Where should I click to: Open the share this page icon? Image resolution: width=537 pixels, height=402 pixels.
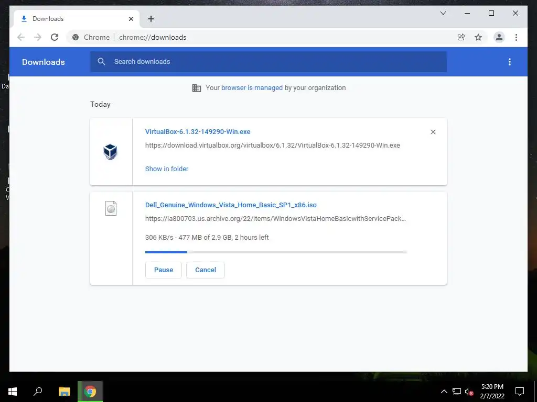(x=461, y=37)
